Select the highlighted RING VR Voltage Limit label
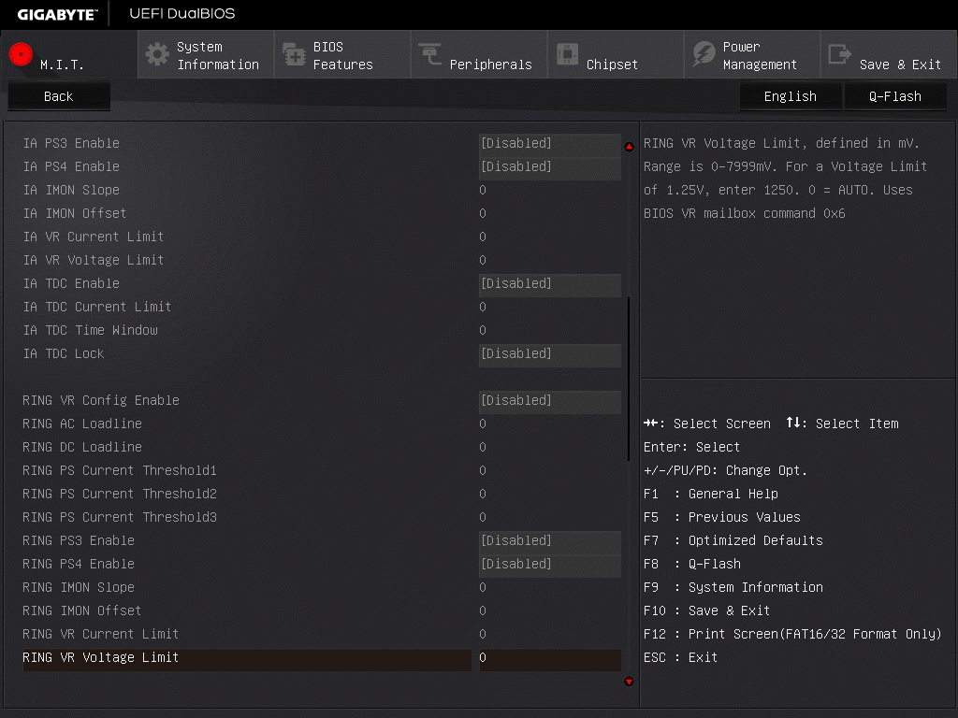Image resolution: width=958 pixels, height=718 pixels. (101, 657)
